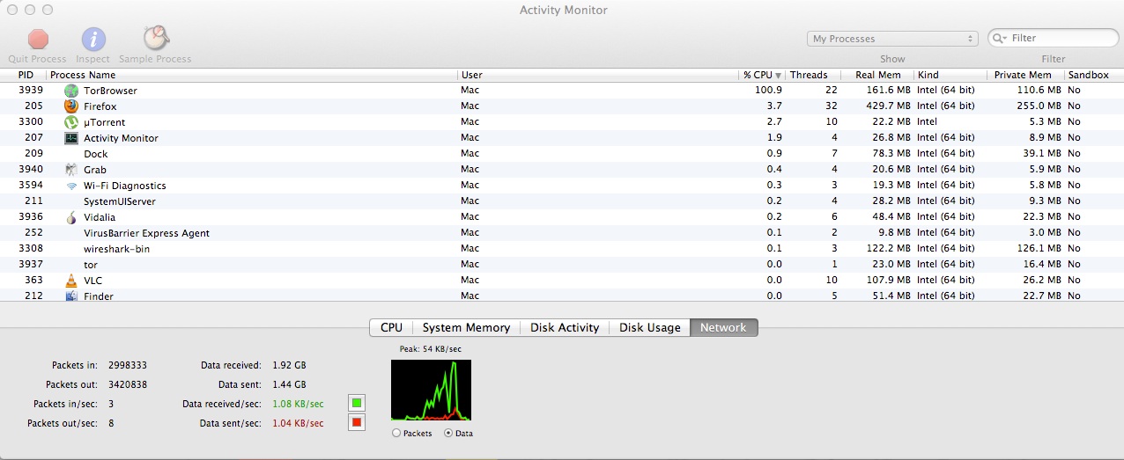Click the green data received color swatch
The image size is (1124, 460).
coord(357,404)
